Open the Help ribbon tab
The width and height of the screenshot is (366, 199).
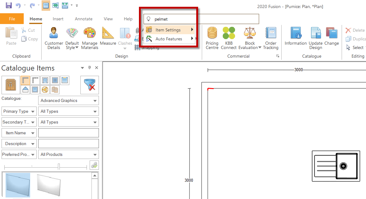click(128, 19)
